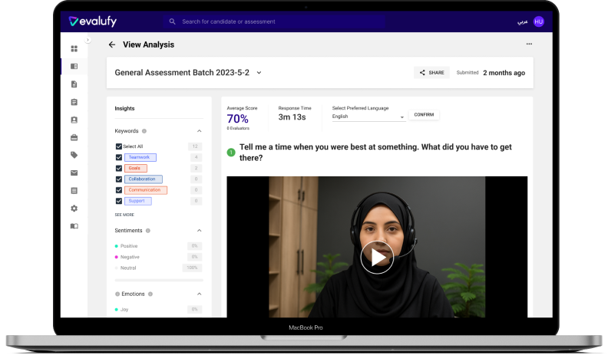Play the candidate response video
Image resolution: width=608 pixels, height=355 pixels.
[x=376, y=258]
